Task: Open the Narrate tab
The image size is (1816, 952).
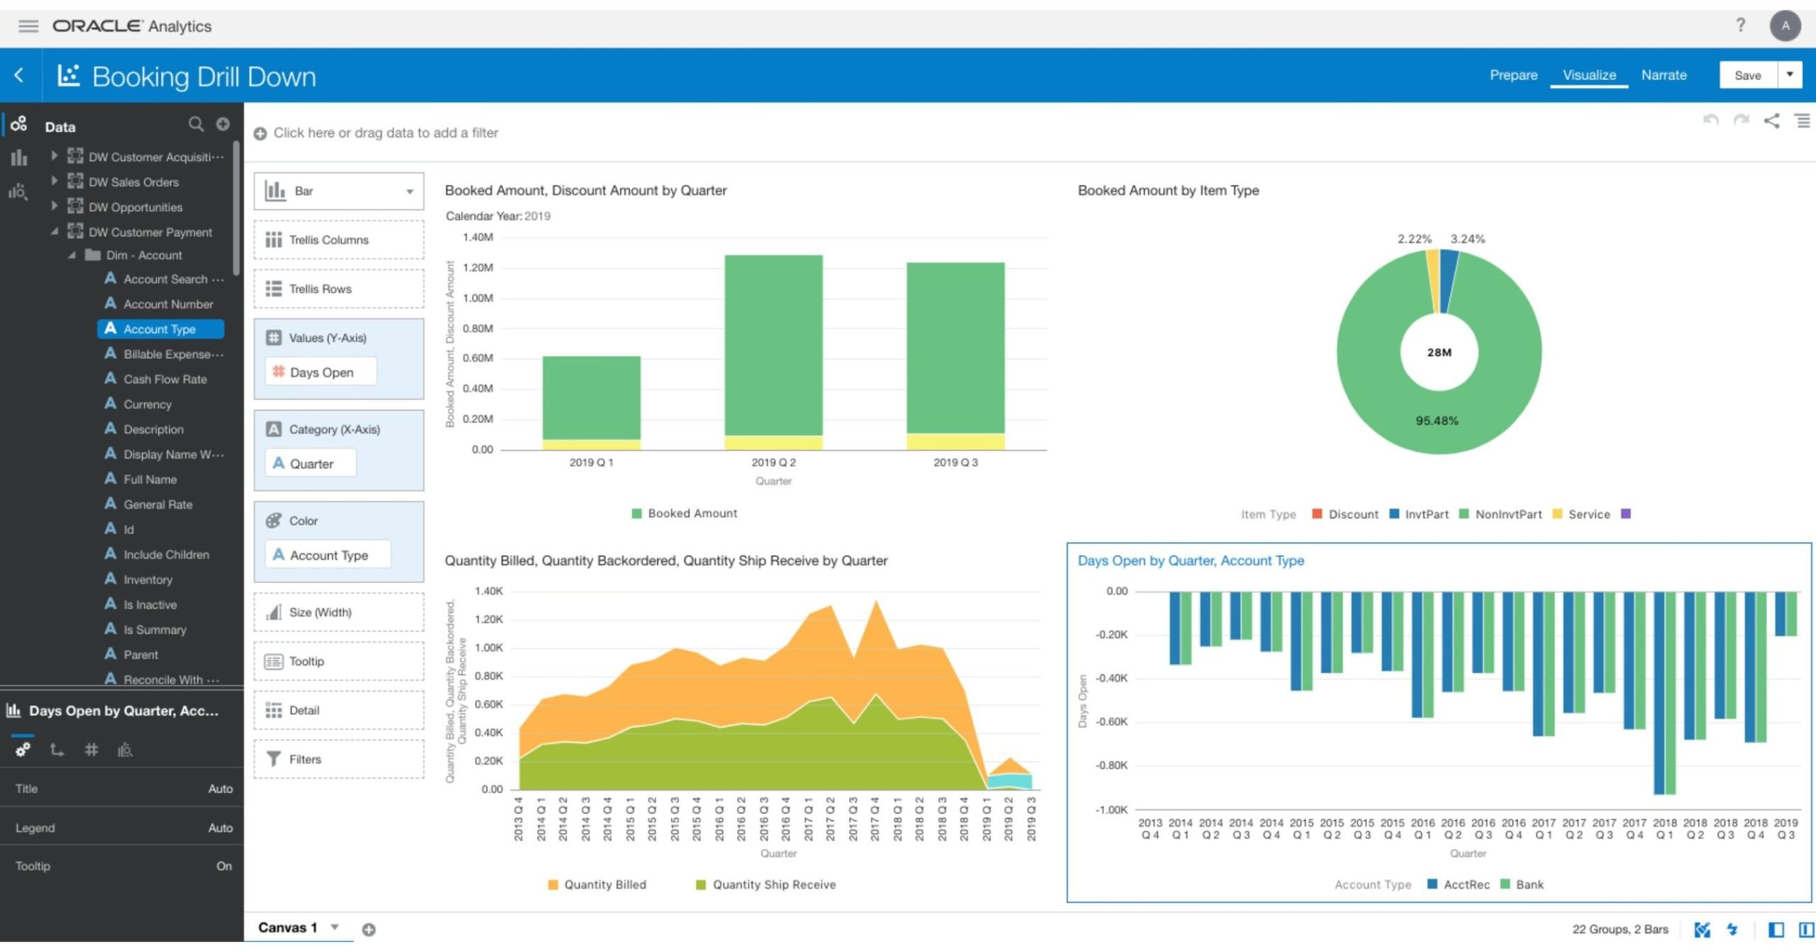Action: 1664,74
